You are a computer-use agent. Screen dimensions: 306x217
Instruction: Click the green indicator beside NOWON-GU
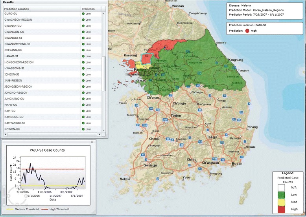[x=83, y=129]
